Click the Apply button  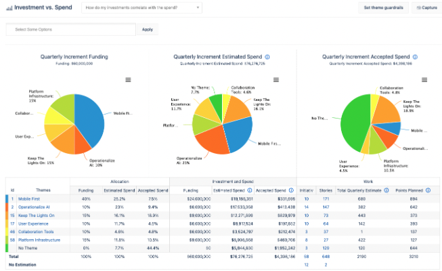coord(148,29)
